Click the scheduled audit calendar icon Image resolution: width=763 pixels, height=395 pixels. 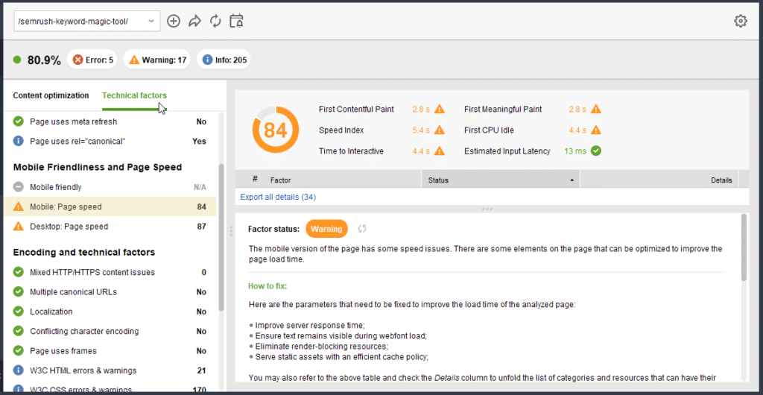coord(236,21)
